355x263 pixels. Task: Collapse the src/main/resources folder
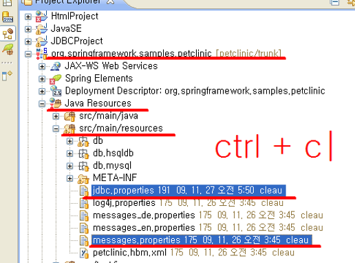pos(56,129)
